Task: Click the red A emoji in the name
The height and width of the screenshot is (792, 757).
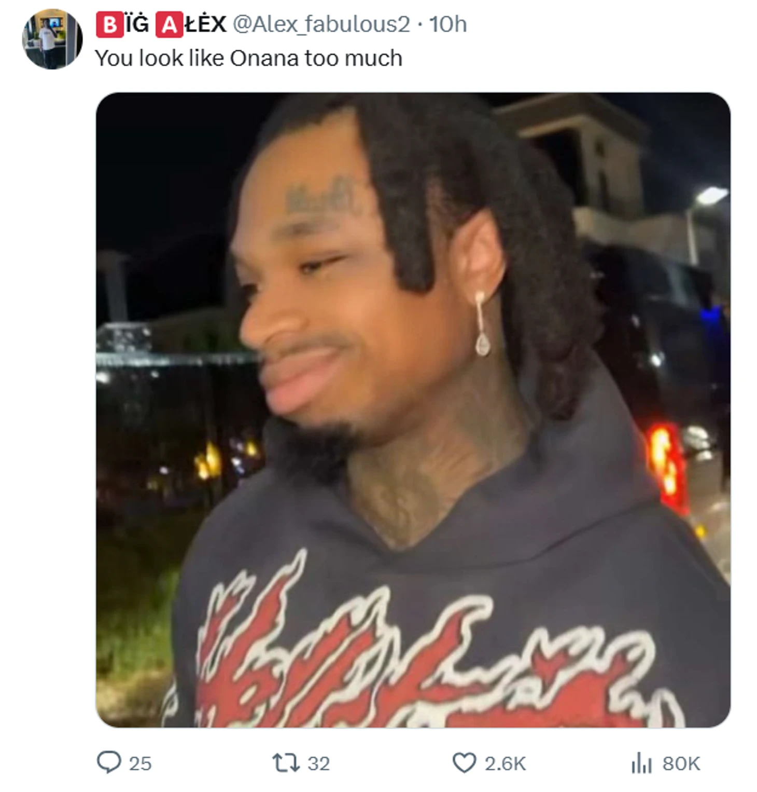Action: [x=169, y=25]
